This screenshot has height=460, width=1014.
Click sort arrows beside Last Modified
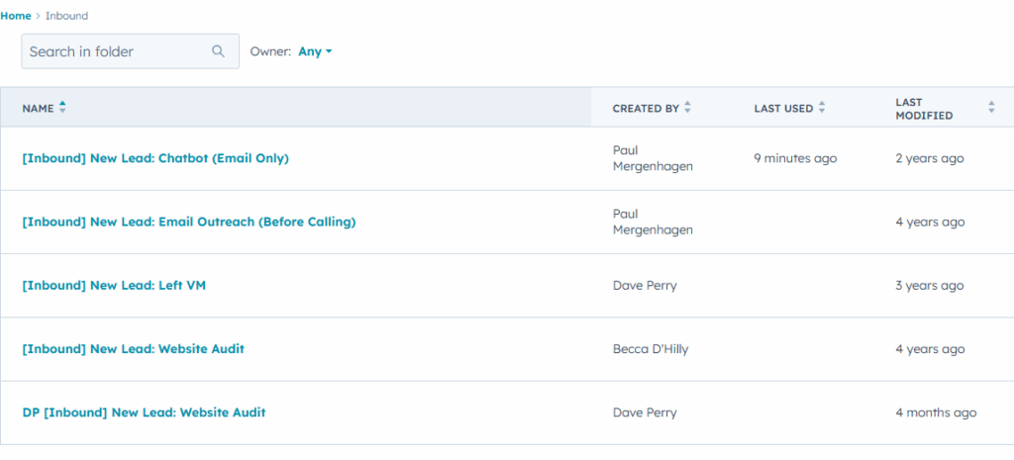991,108
